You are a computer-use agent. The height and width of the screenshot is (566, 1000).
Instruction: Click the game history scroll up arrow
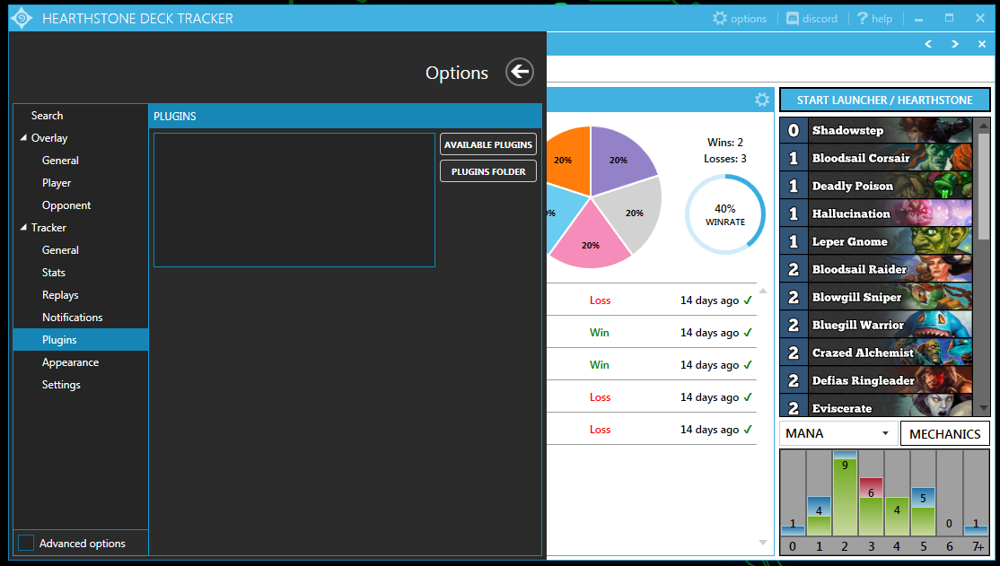click(763, 291)
